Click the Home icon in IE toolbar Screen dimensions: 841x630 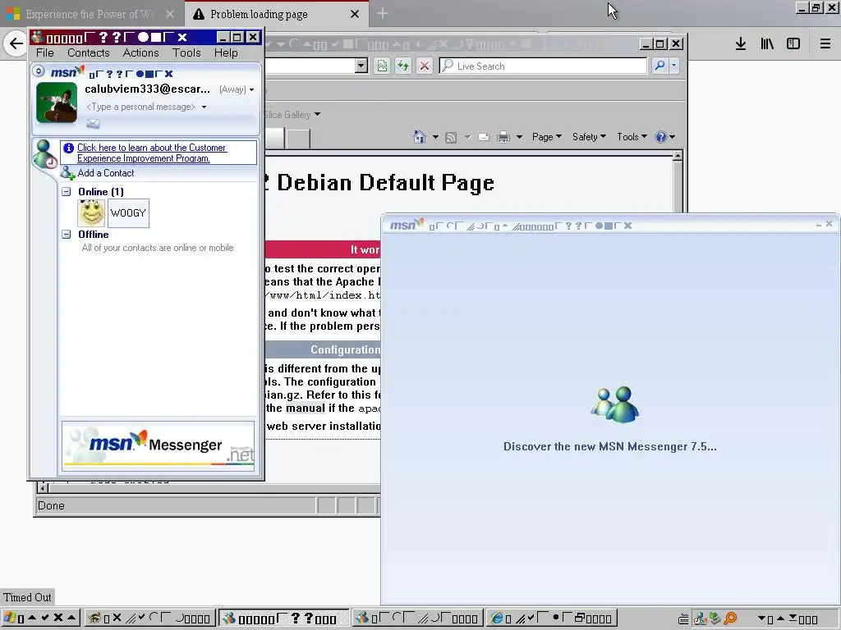coord(420,137)
